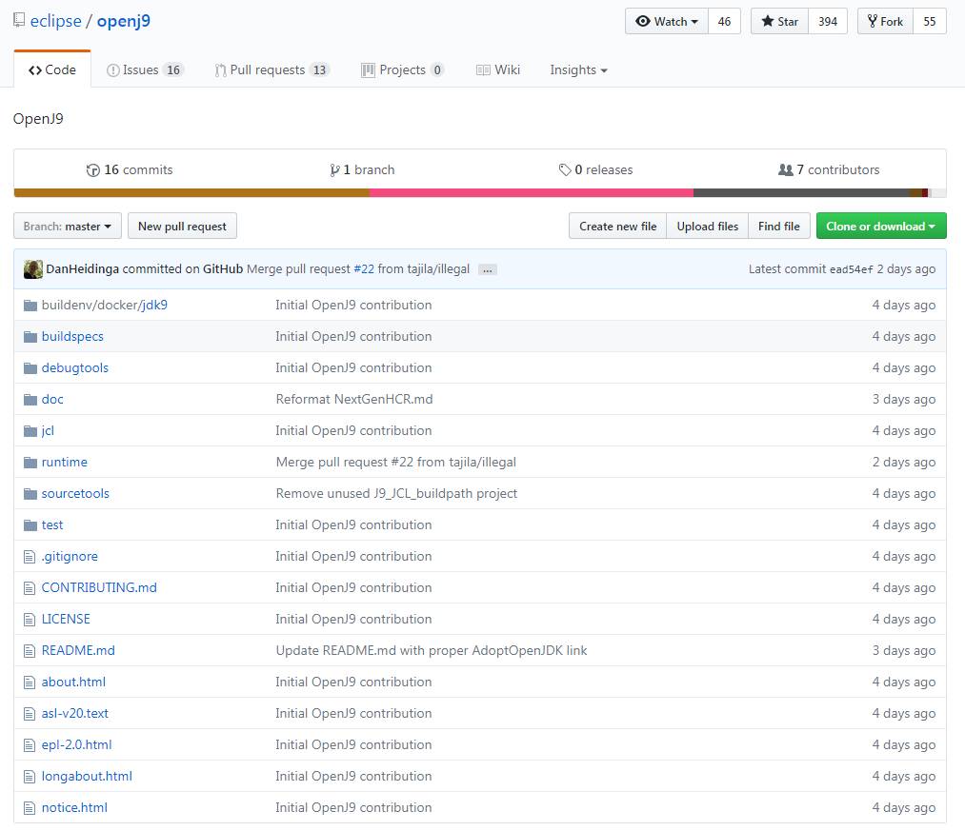Click the file icon next to notice.html

point(30,807)
